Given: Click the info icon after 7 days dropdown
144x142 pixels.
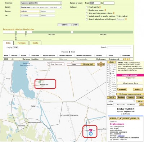Looking at the screenshot, I should click(x=126, y=19).
